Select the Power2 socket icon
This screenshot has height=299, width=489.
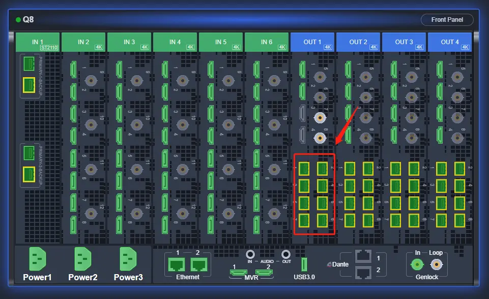tap(83, 259)
